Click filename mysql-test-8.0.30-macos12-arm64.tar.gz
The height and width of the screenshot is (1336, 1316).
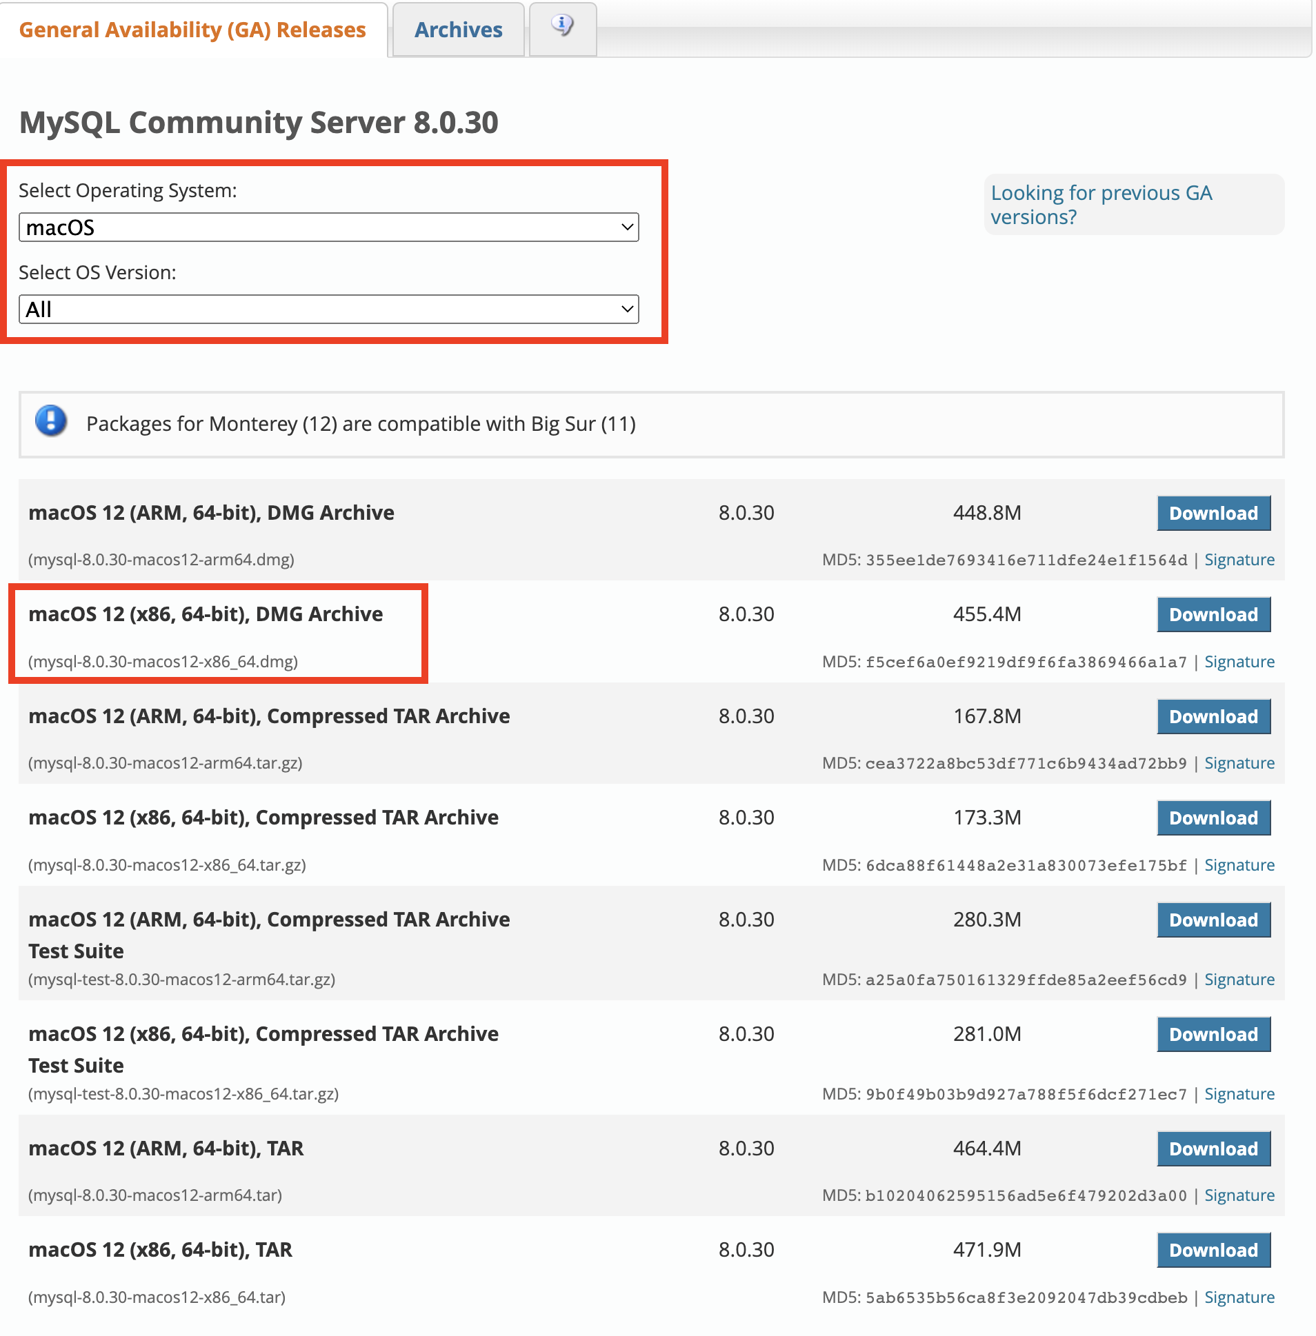(182, 981)
